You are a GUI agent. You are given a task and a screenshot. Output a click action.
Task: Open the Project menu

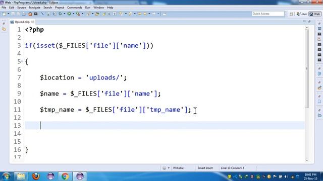pyautogui.click(x=60, y=8)
